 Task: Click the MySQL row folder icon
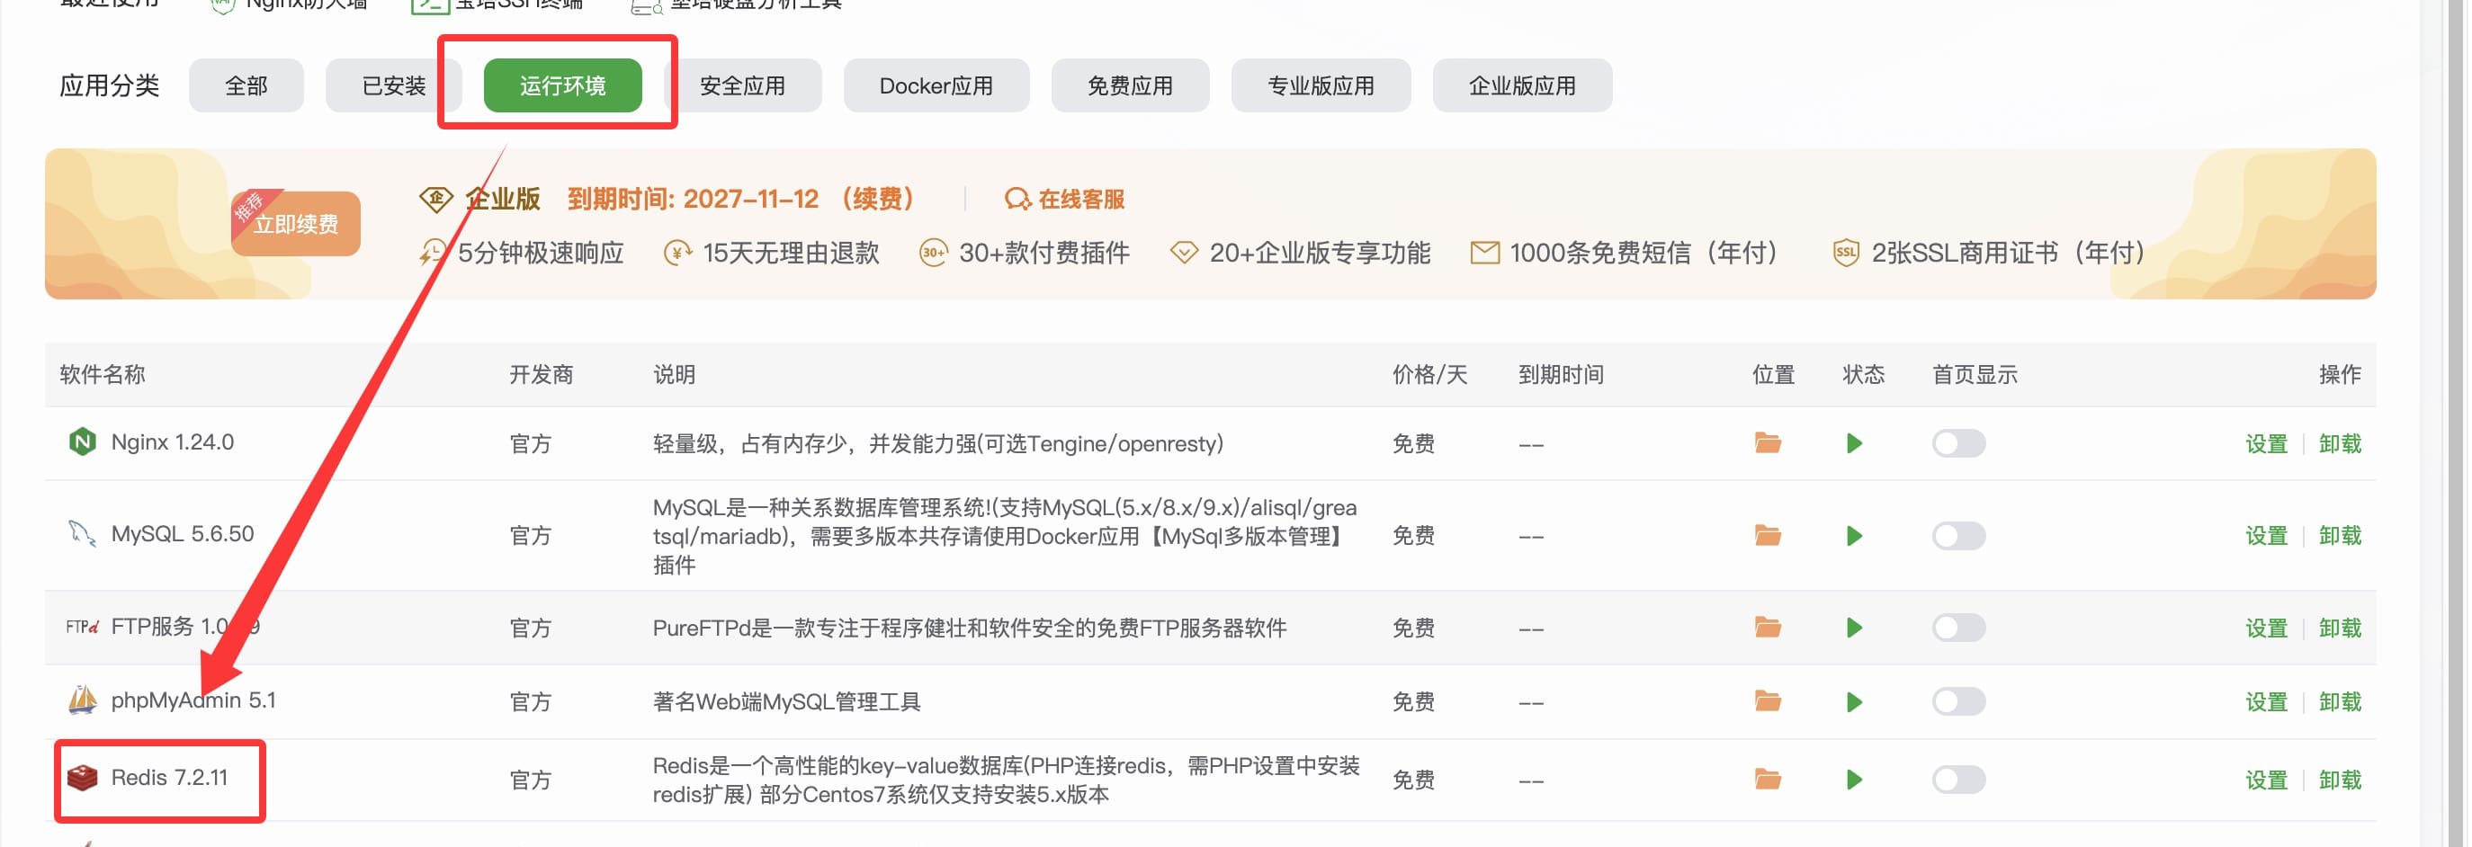coord(1767,535)
